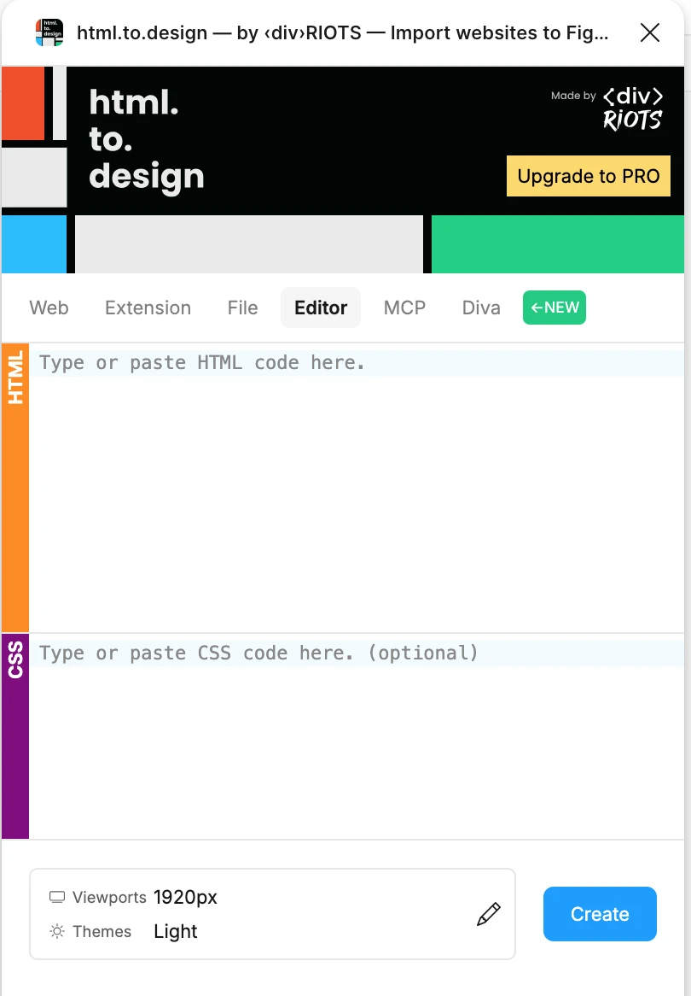Image resolution: width=691 pixels, height=996 pixels.
Task: Focus the HTML code input area
Action: pos(357,487)
